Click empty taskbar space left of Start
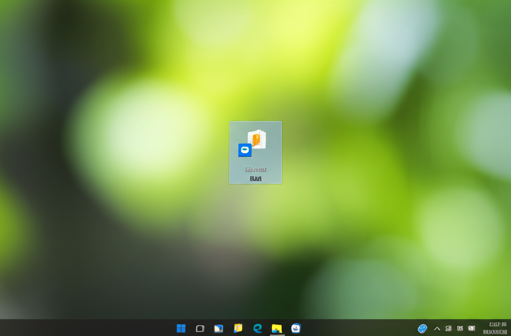This screenshot has height=336, width=511. click(x=75, y=328)
